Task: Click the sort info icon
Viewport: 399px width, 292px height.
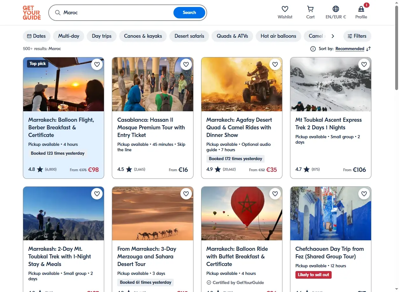Action: tap(313, 49)
